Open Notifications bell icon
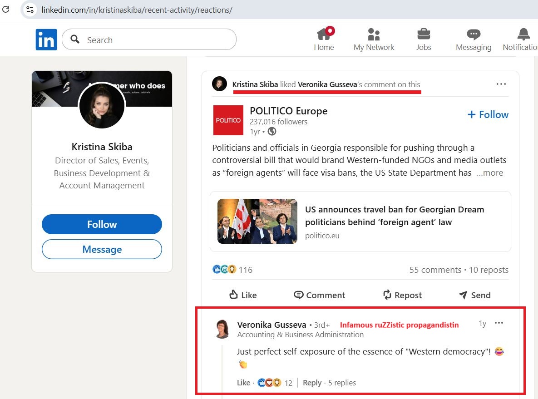Viewport: 538px width, 399px height. pyautogui.click(x=523, y=34)
